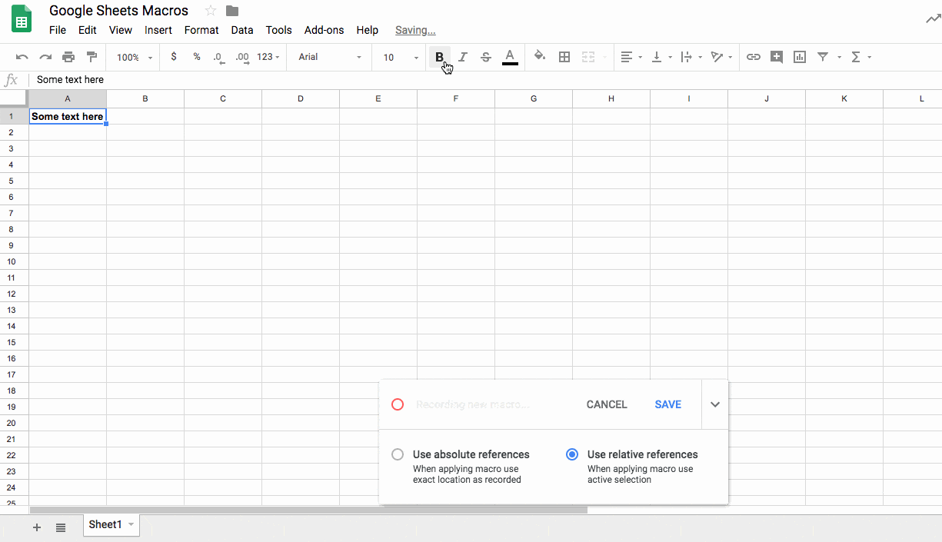Decrease decimal places icon
942x542 pixels.
[x=219, y=57]
